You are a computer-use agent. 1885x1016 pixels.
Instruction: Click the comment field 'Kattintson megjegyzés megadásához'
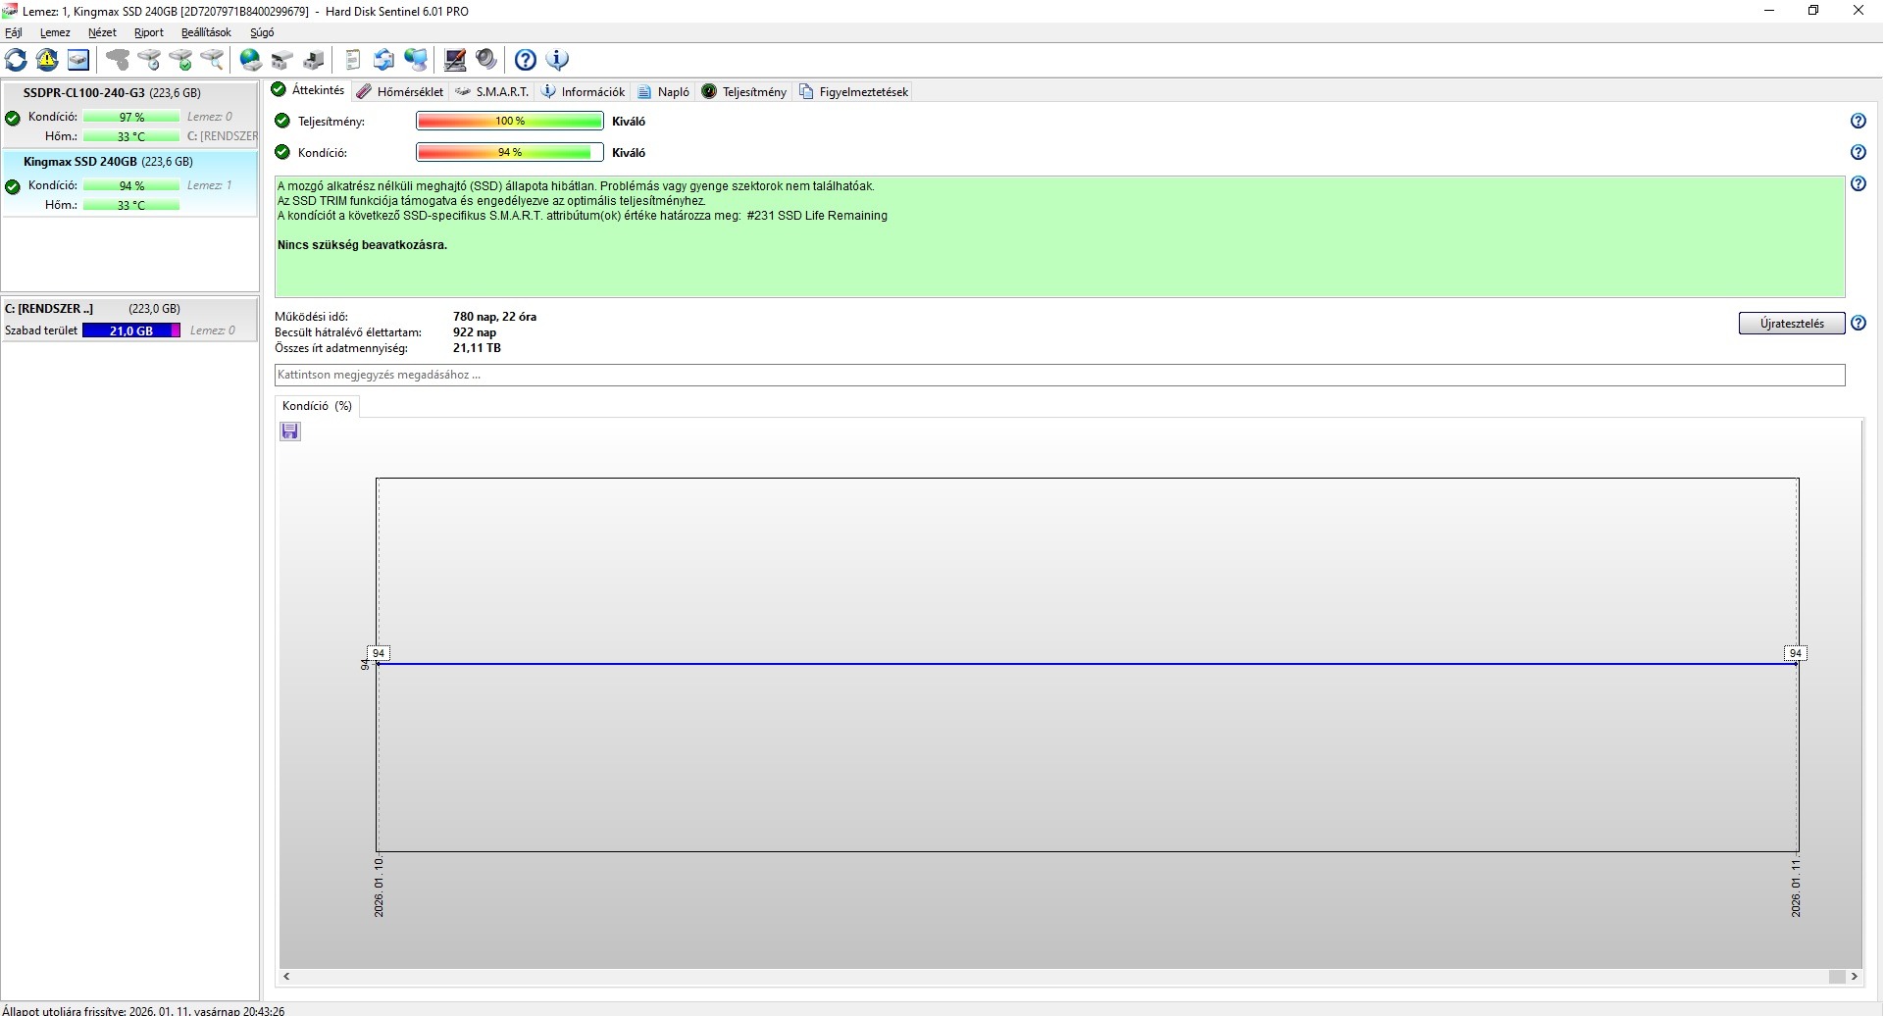[x=1059, y=375]
